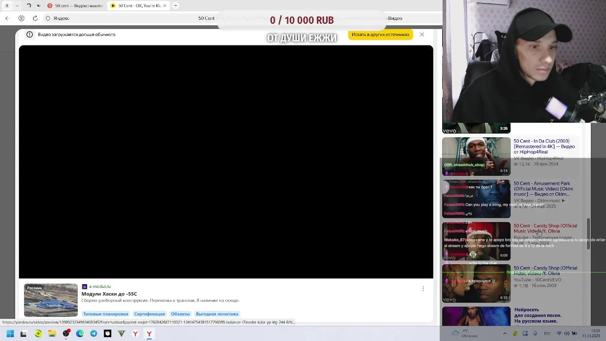Open the Rutube Candy Shop video title
606x341 pixels.
(545, 228)
